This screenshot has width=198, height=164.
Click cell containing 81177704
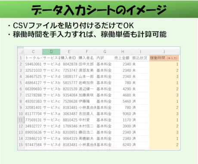pyautogui.click(x=33, y=114)
